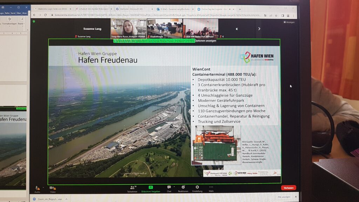Select the Susanne Lang participant tile
The height and width of the screenshot is (202, 359).
click(92, 29)
